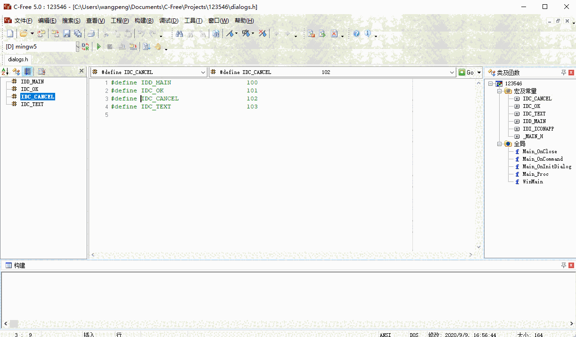This screenshot has width=576, height=337.
Task: Toggle the highlighted list-view icon above symbols
Action: [x=27, y=71]
